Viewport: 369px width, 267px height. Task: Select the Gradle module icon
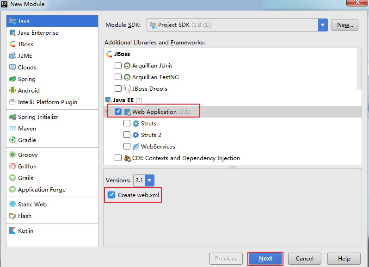[12, 140]
